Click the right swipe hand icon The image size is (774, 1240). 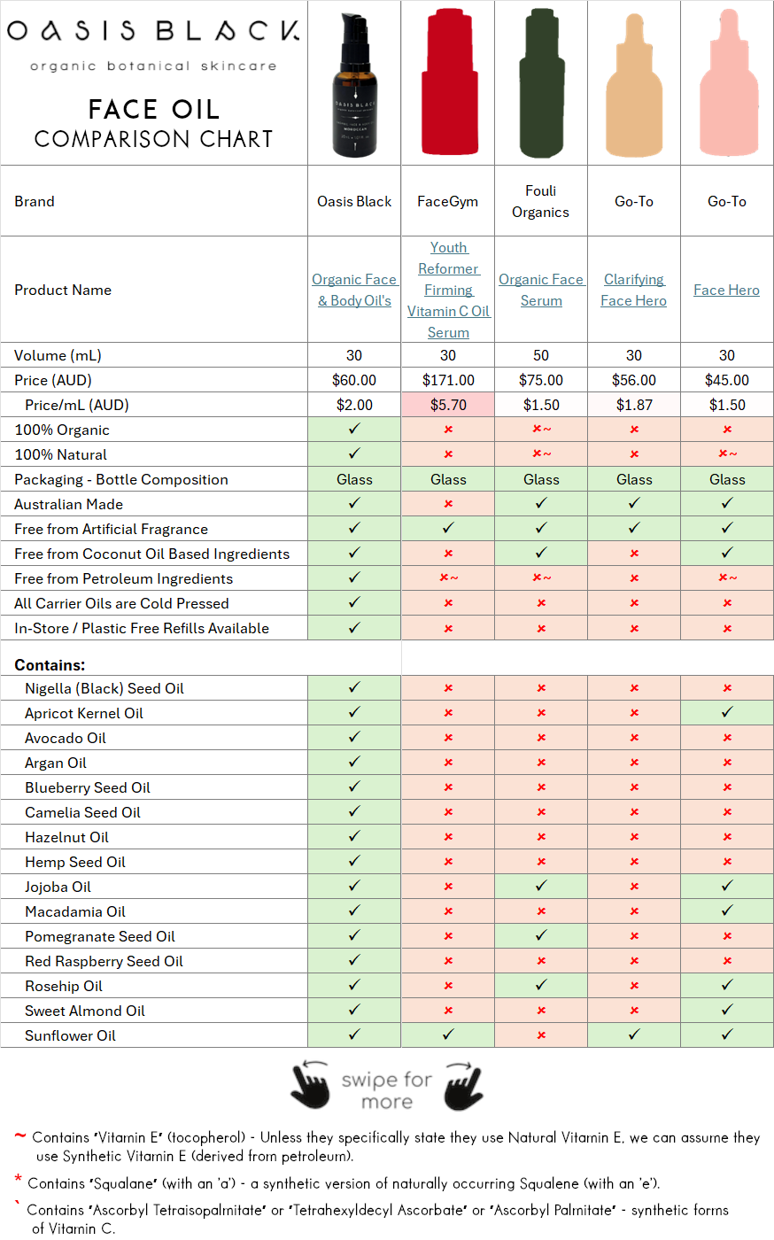463,1086
